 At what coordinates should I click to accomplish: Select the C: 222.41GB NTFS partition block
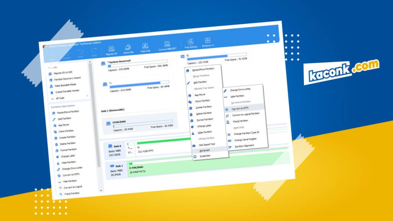coord(163,147)
